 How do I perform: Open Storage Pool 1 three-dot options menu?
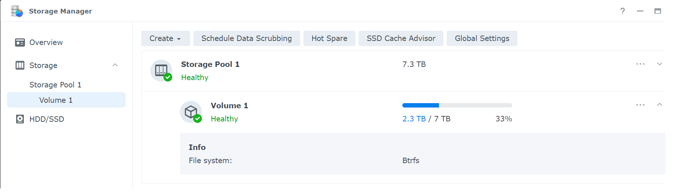(x=640, y=64)
